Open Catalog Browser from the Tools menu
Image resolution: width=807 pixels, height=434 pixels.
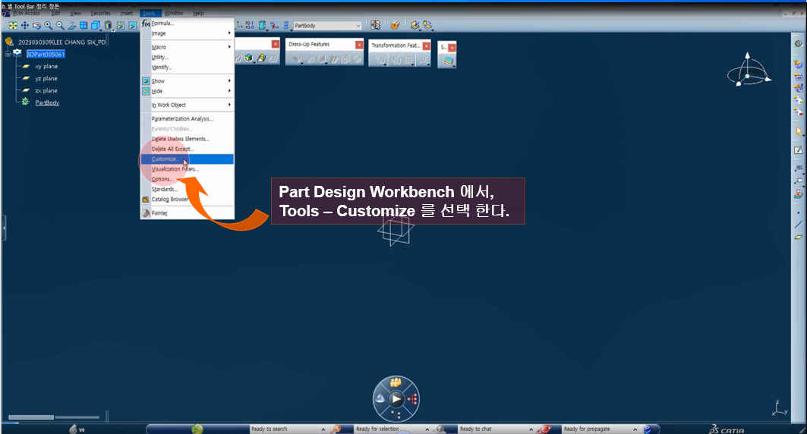(x=169, y=200)
